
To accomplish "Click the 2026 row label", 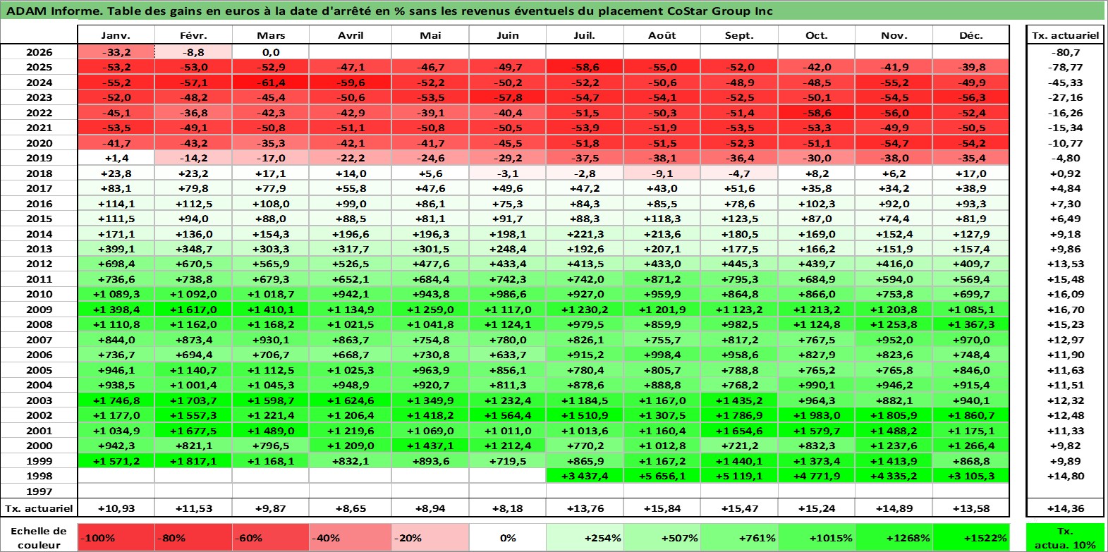I will [x=39, y=52].
